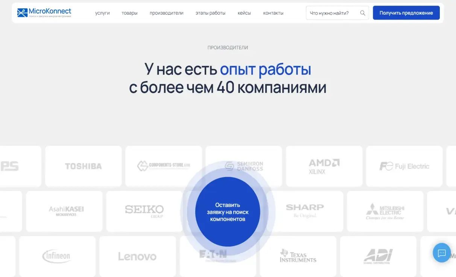The height and width of the screenshot is (277, 456).
Task: Select the Seiko Group card
Action: click(144, 211)
